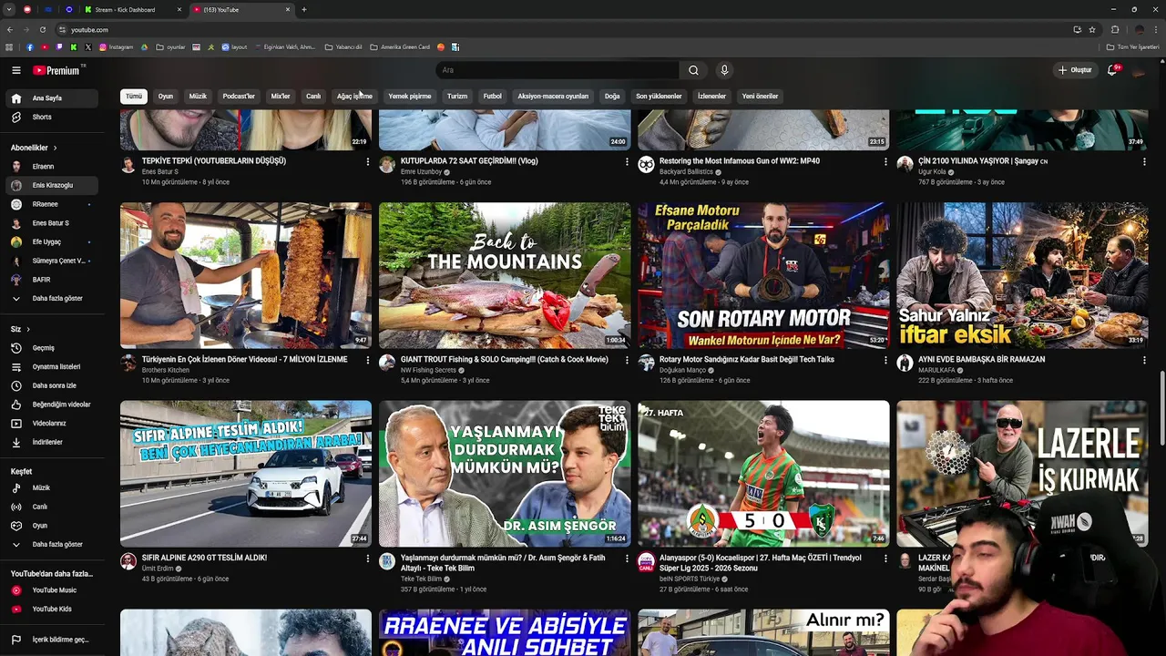The image size is (1166, 656).
Task: Select the Futbol filter chip
Action: (x=493, y=97)
